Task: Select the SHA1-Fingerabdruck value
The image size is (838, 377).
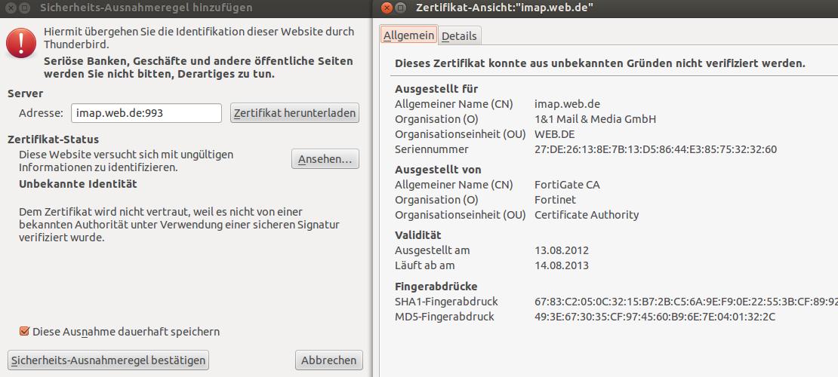Action: (x=686, y=302)
